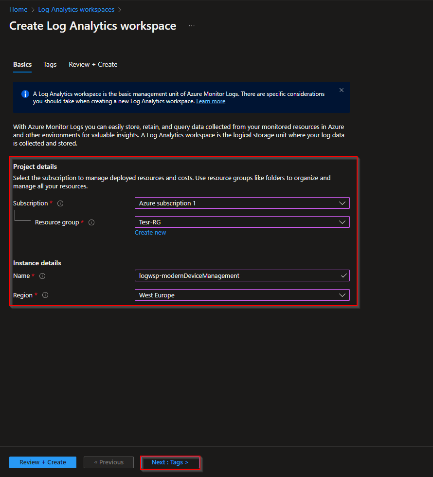
Task: Expand the Region dropdown
Action: pyautogui.click(x=242, y=295)
